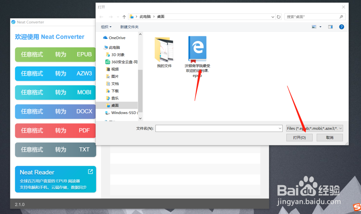Select 音乐 folder in navigation tree

coord(113,98)
